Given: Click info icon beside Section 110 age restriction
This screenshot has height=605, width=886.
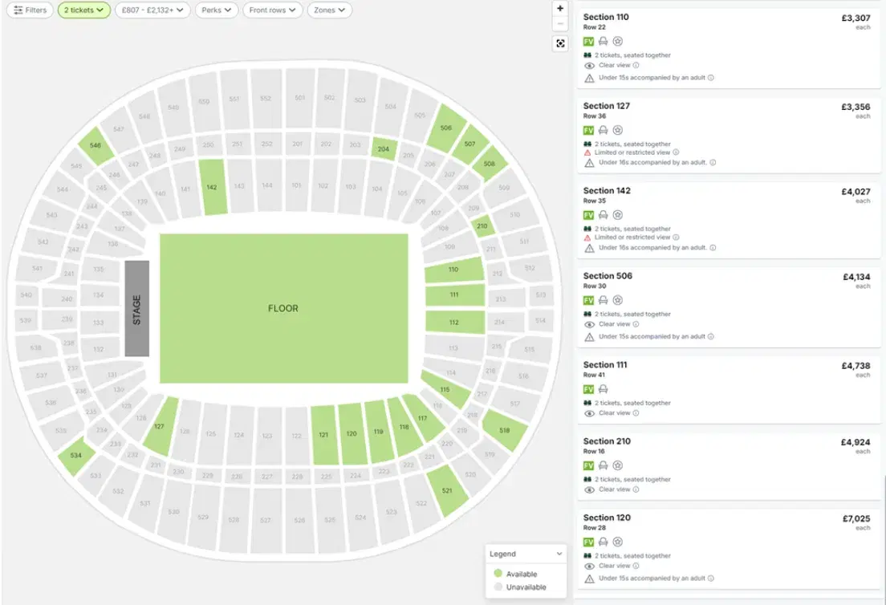Looking at the screenshot, I should [711, 78].
